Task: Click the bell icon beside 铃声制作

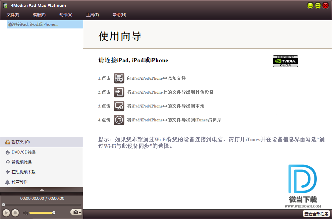Action: (x=8, y=182)
